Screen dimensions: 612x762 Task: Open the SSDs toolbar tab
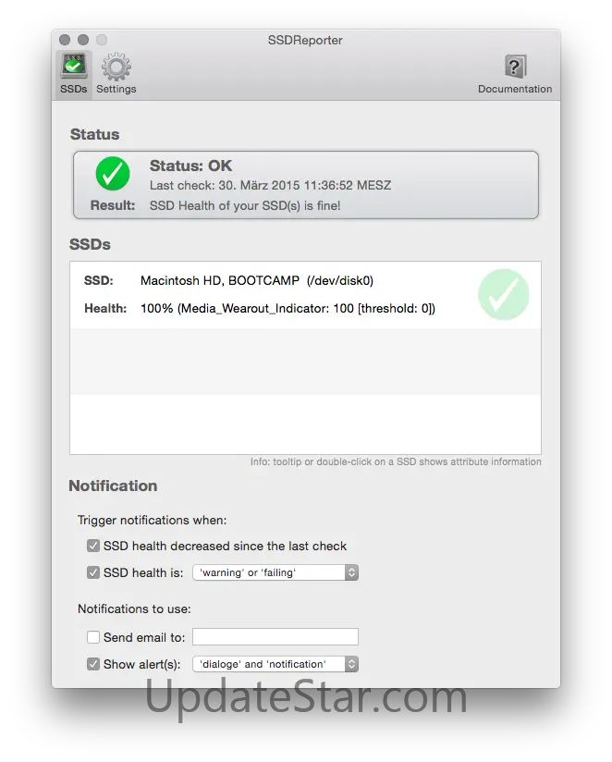click(x=73, y=74)
